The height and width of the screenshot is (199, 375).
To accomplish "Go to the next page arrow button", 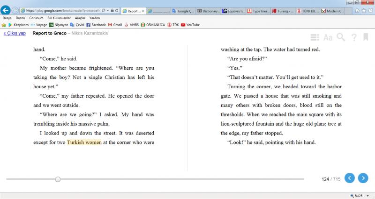I will pos(363,178).
